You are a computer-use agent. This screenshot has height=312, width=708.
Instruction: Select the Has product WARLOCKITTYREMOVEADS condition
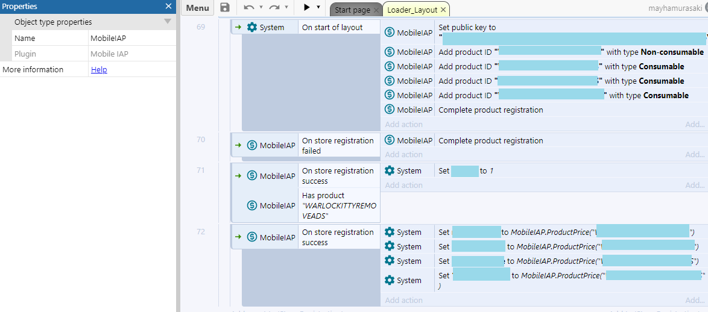click(339, 205)
